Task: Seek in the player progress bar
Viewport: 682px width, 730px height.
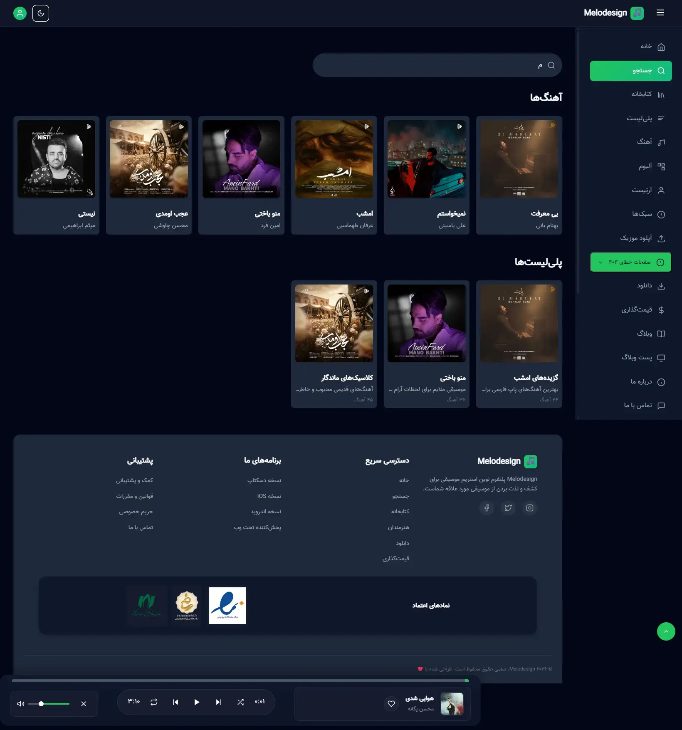Action: [240, 681]
